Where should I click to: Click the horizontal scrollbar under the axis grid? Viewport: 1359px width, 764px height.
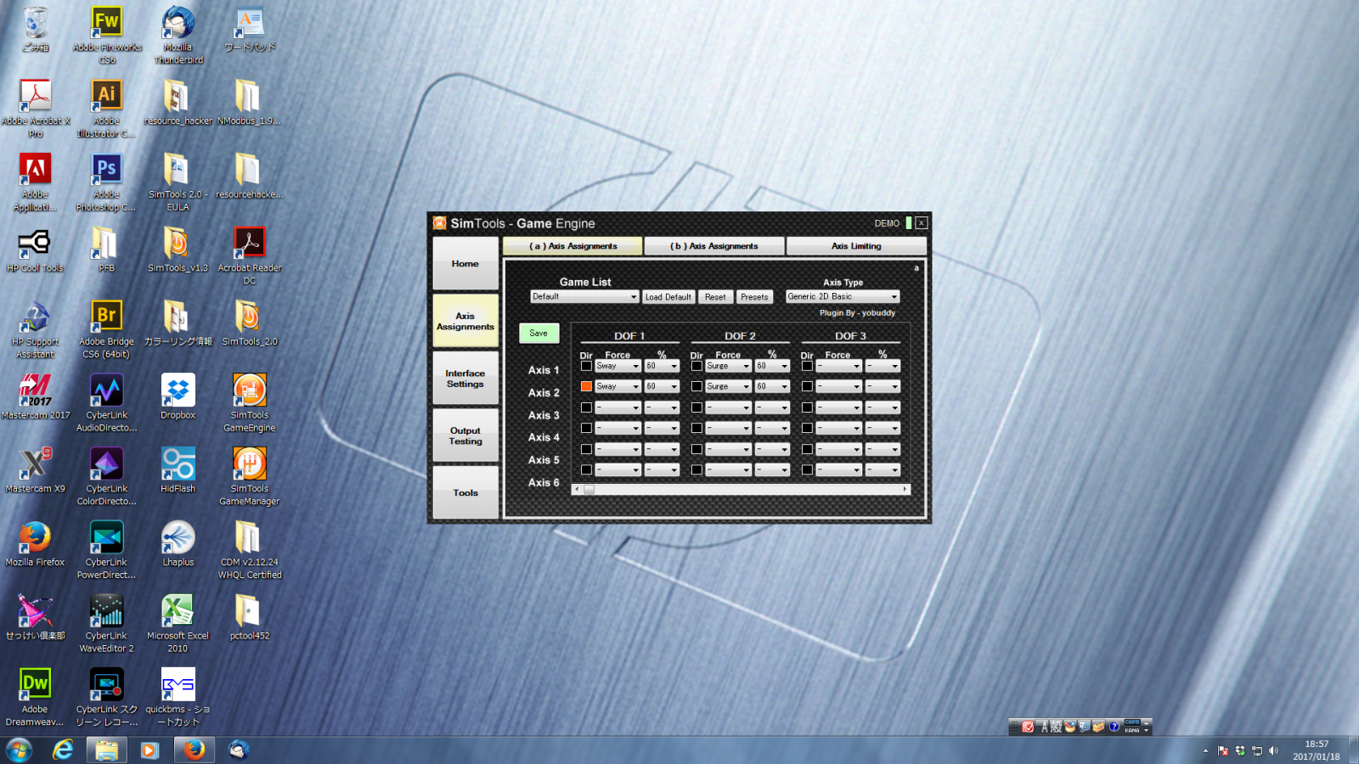(739, 489)
